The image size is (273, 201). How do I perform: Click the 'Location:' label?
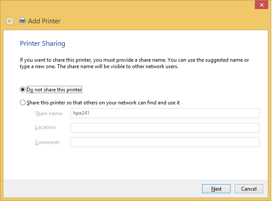(x=46, y=128)
